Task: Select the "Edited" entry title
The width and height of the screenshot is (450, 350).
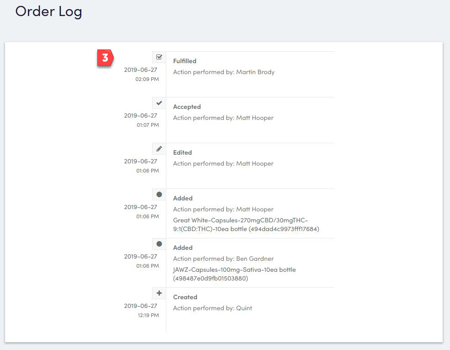Action: 182,152
